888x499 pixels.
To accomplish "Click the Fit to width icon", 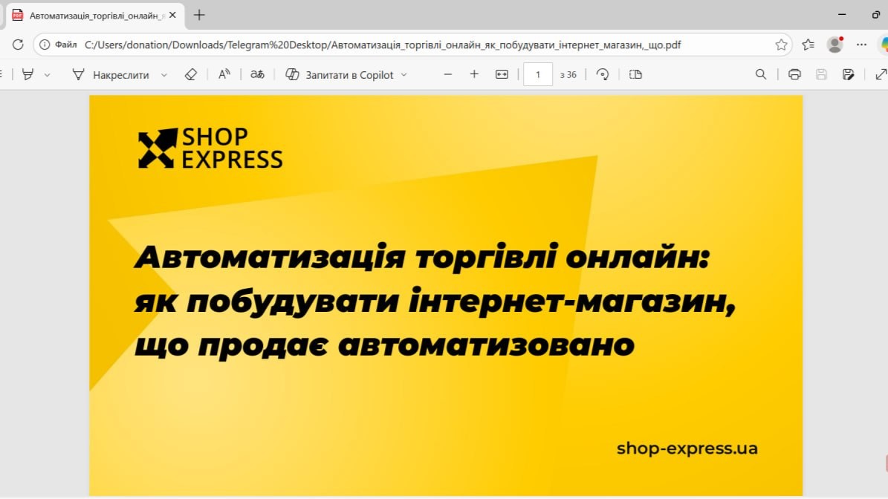I will (502, 74).
